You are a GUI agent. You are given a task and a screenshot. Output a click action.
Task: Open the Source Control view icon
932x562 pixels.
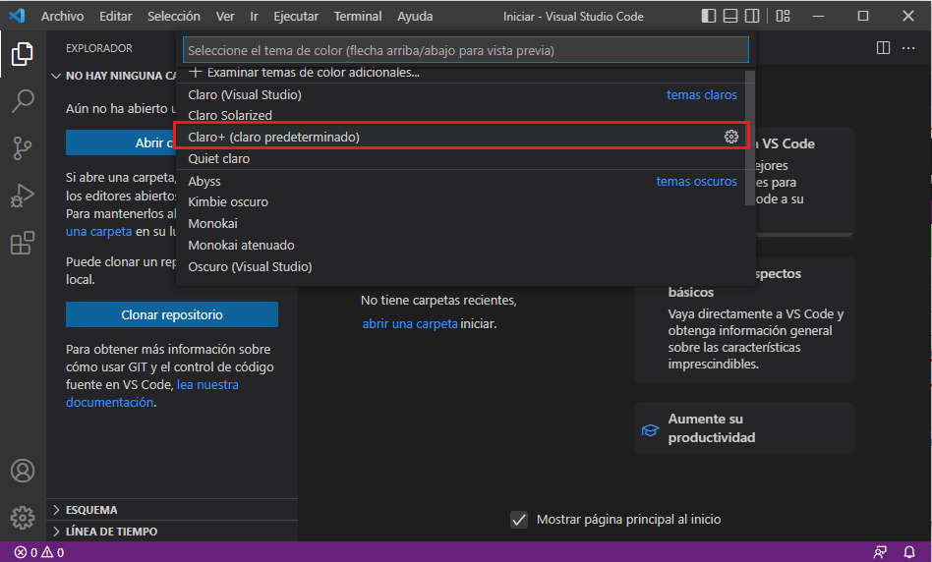23,148
